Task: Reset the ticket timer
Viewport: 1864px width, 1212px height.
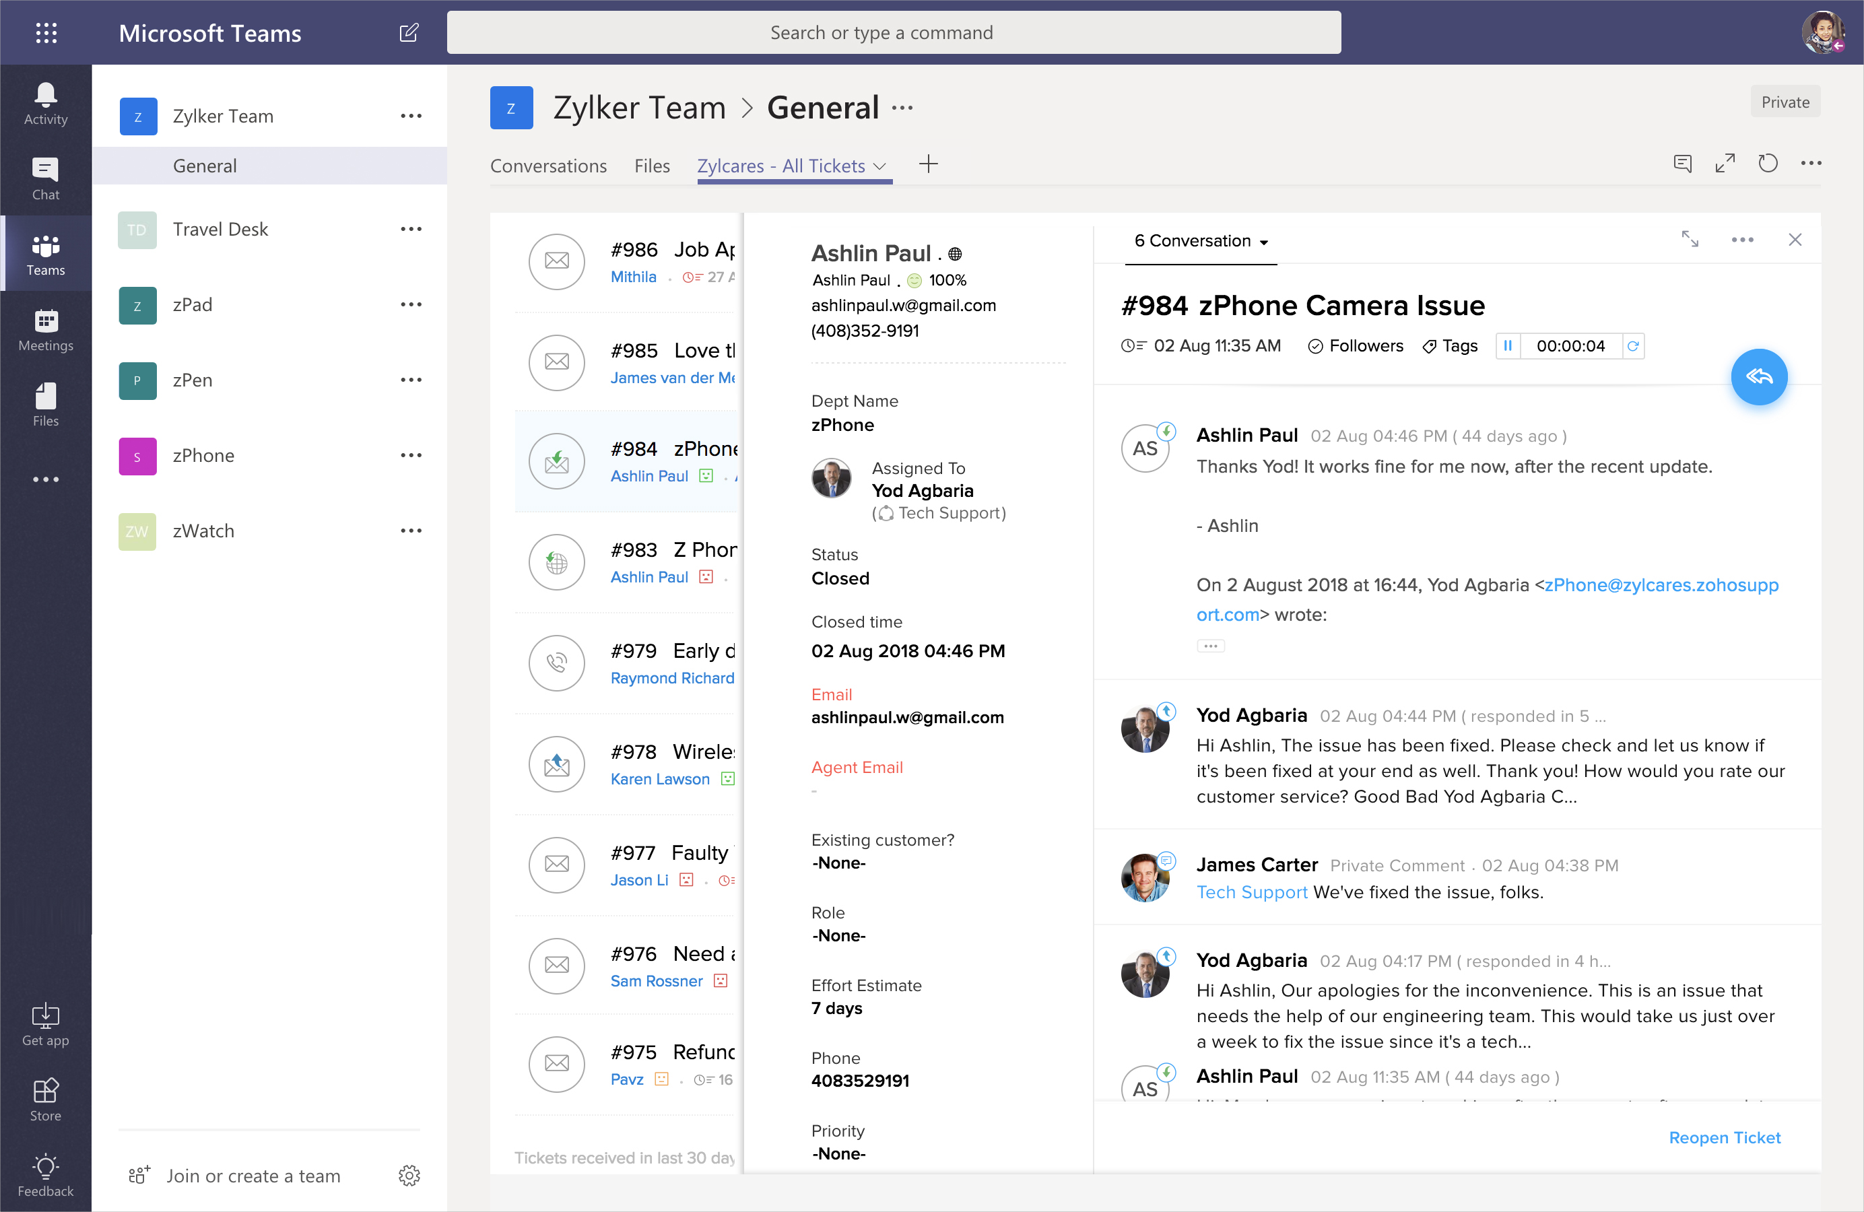Action: [1633, 346]
